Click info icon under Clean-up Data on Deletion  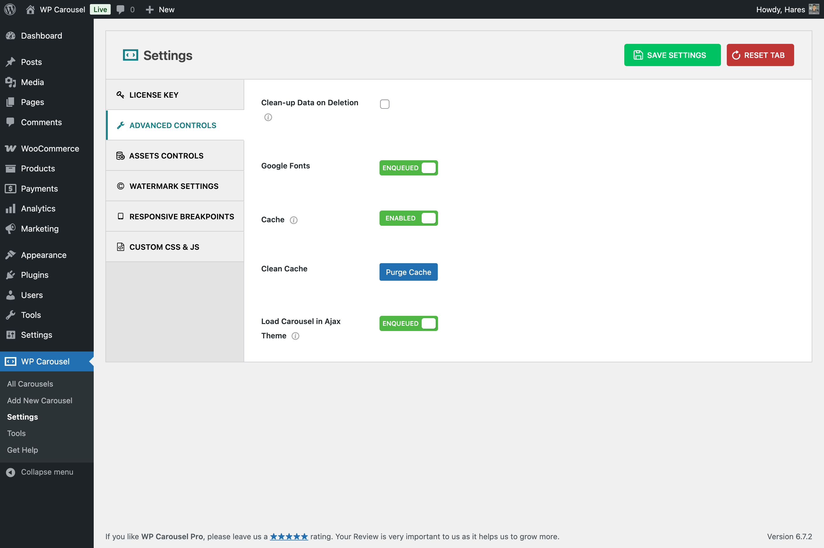coord(268,117)
